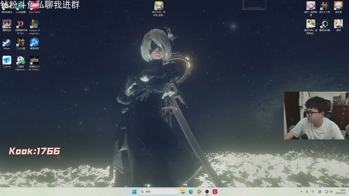The width and height of the screenshot is (349, 196).
Task: Open the red circular app on taskbar
Action: (x=215, y=192)
